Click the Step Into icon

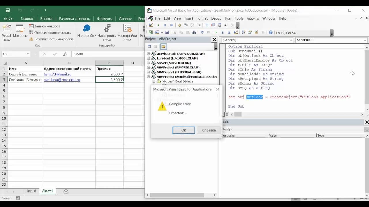186,25
